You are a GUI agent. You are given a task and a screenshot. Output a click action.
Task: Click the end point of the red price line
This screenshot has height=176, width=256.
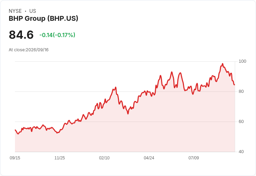tap(234, 85)
